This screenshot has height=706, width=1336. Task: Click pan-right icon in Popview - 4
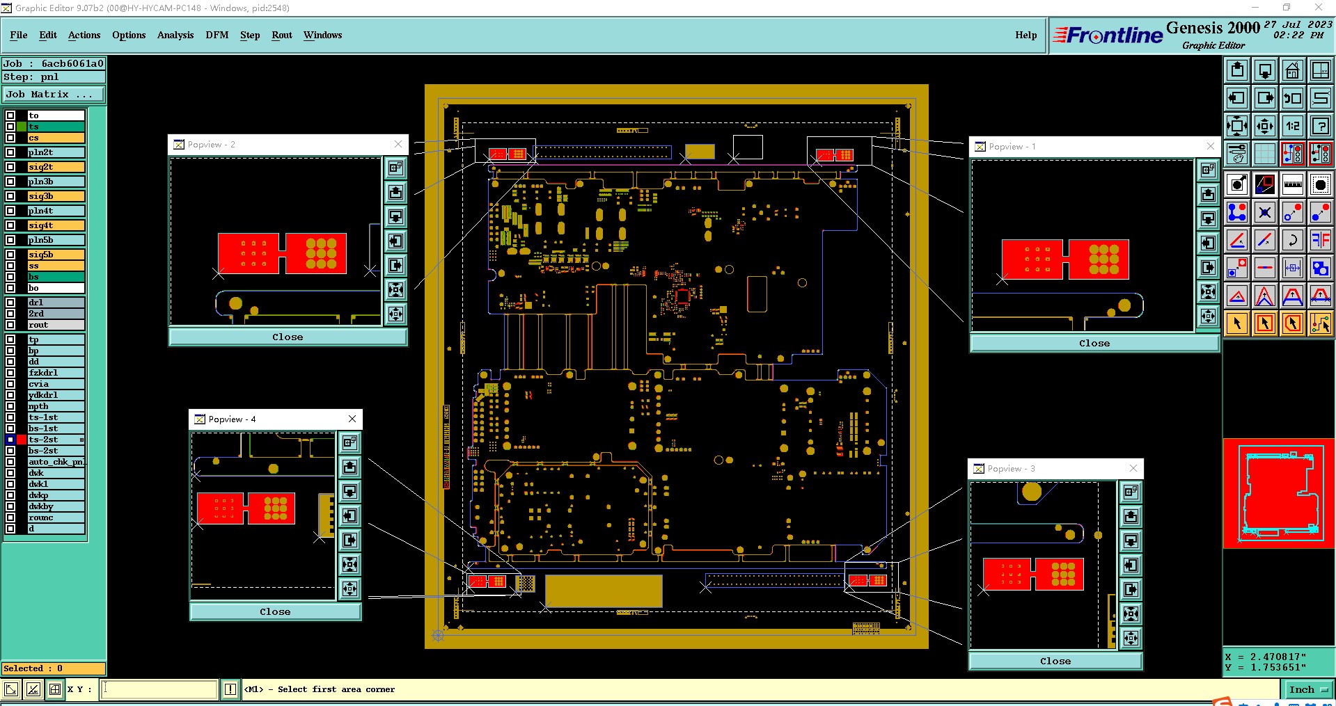pos(350,540)
